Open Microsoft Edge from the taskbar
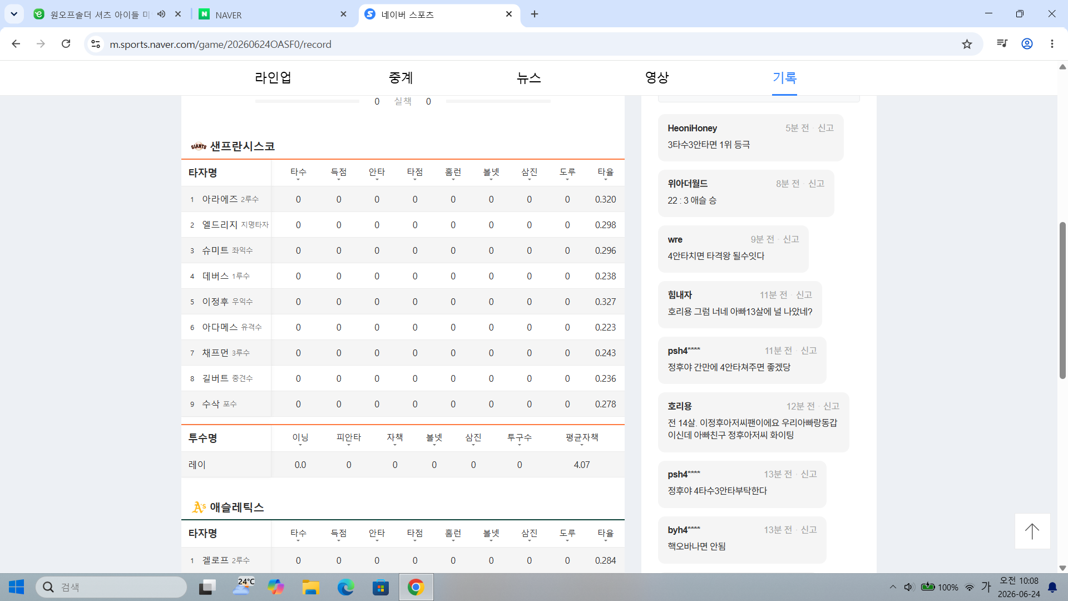Image resolution: width=1068 pixels, height=601 pixels. [x=345, y=587]
